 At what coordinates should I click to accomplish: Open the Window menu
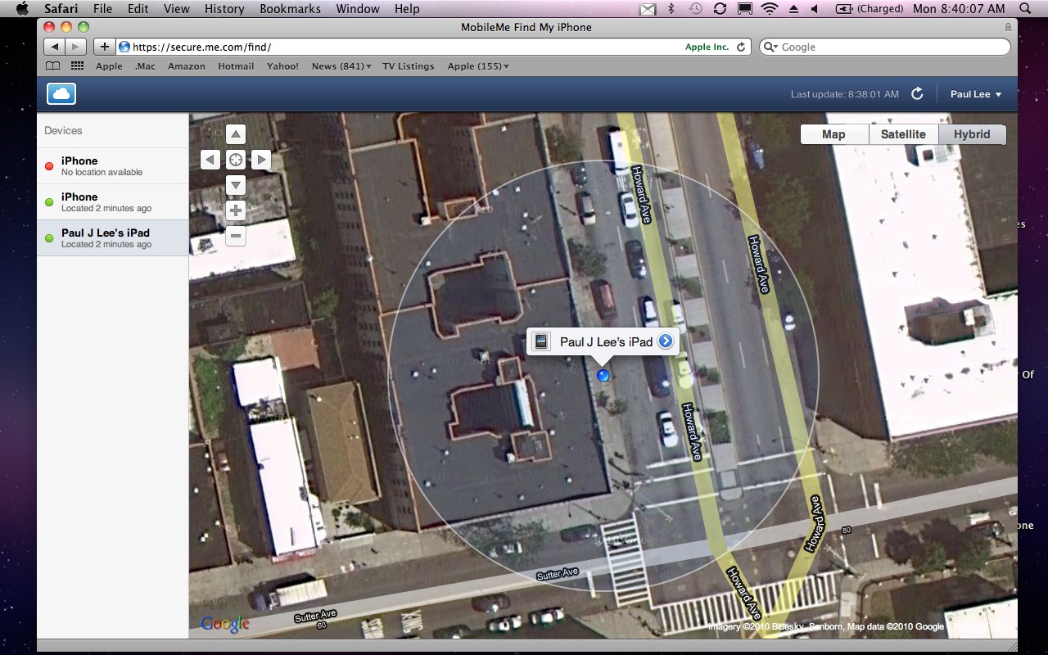358,8
